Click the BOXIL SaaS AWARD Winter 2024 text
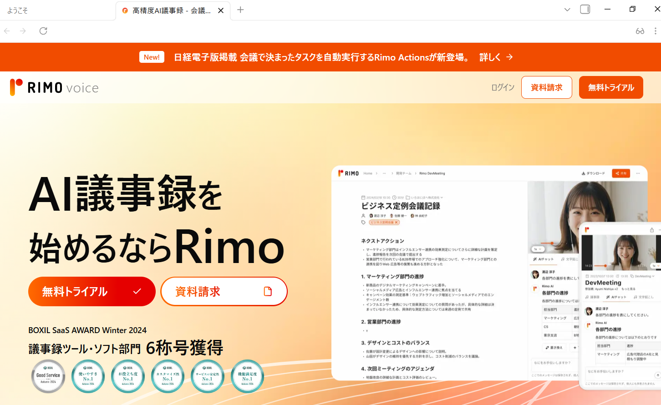661x405 pixels. tap(87, 330)
